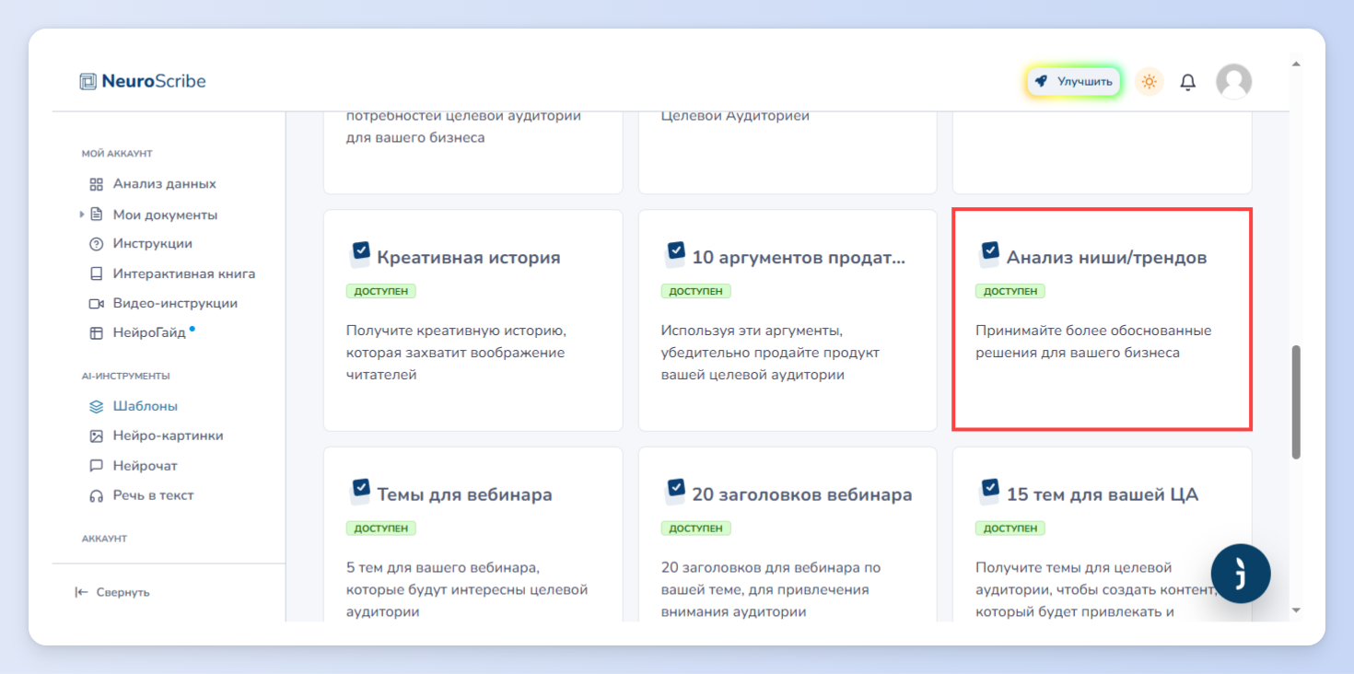Viewport: 1354px width, 674px height.
Task: Go to Инструкции page
Action: coord(153,244)
